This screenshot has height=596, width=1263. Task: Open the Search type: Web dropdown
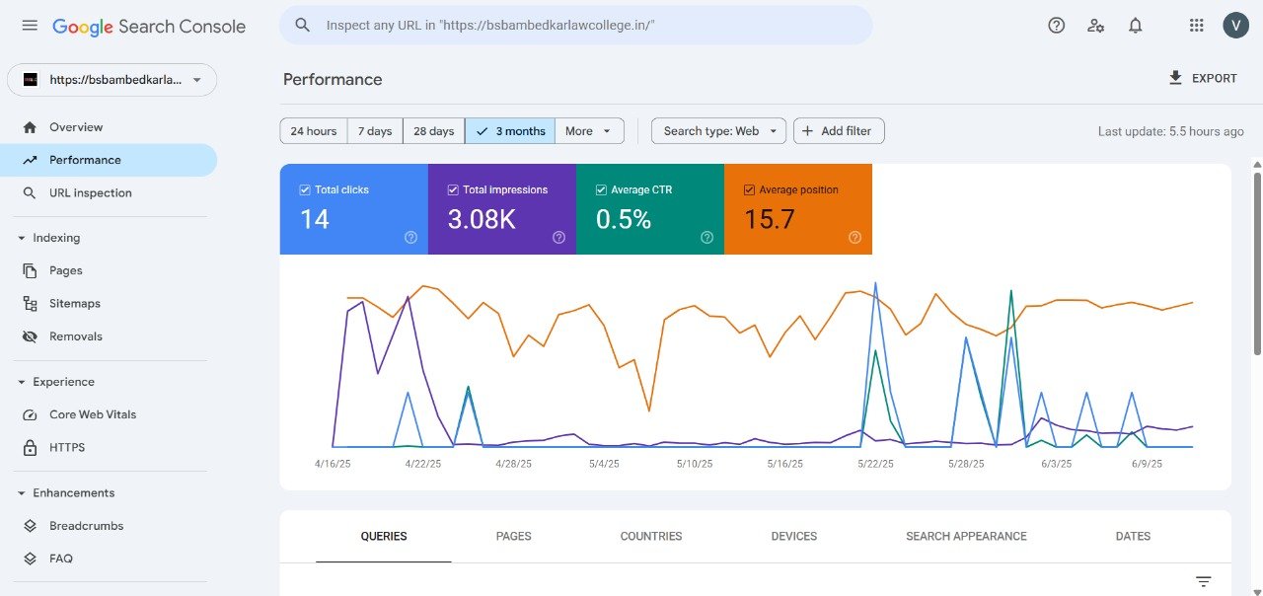718,131
